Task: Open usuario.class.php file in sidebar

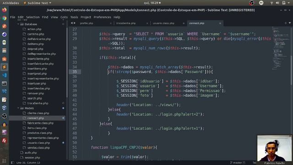Action: pos(38,143)
